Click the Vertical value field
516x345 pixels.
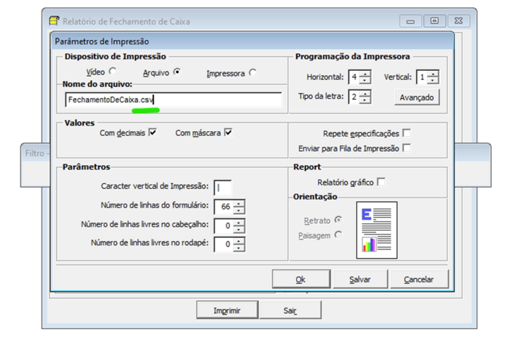coord(422,77)
